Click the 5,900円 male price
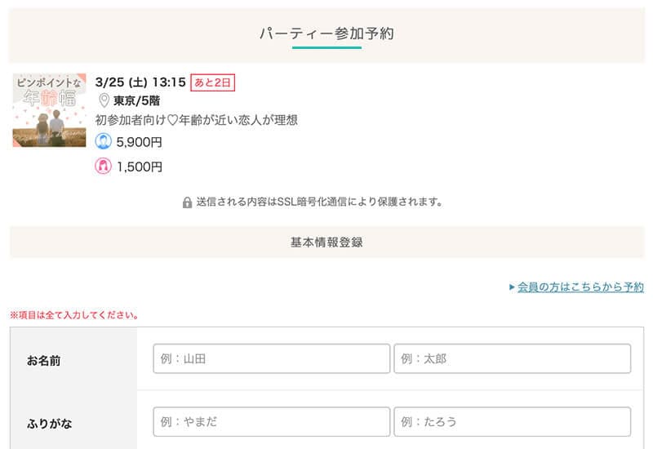This screenshot has width=653, height=449. pyautogui.click(x=139, y=142)
